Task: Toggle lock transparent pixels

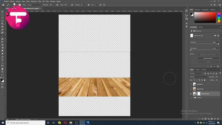Action: point(194,80)
